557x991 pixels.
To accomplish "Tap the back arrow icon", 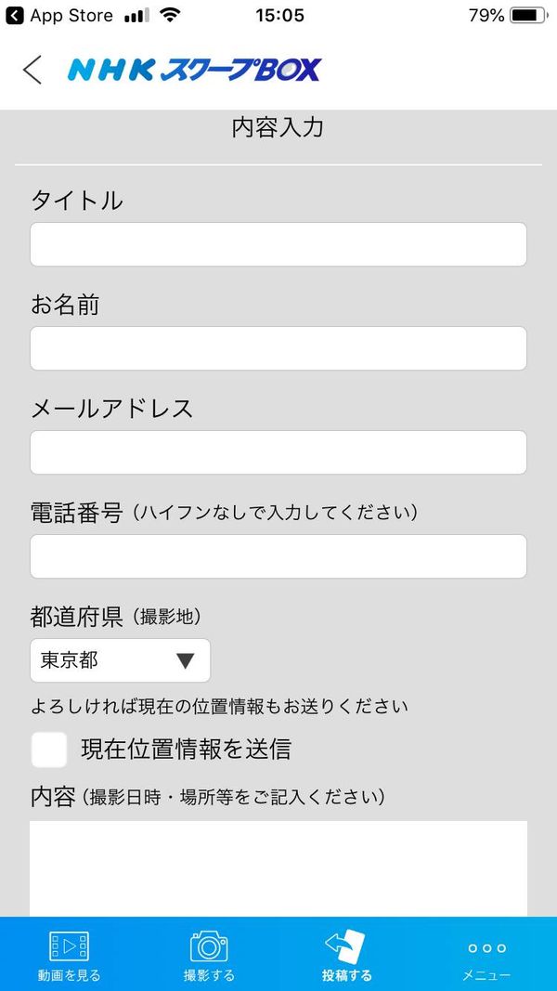I will pyautogui.click(x=32, y=70).
